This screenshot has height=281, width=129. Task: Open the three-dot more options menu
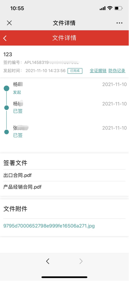[x=119, y=23]
